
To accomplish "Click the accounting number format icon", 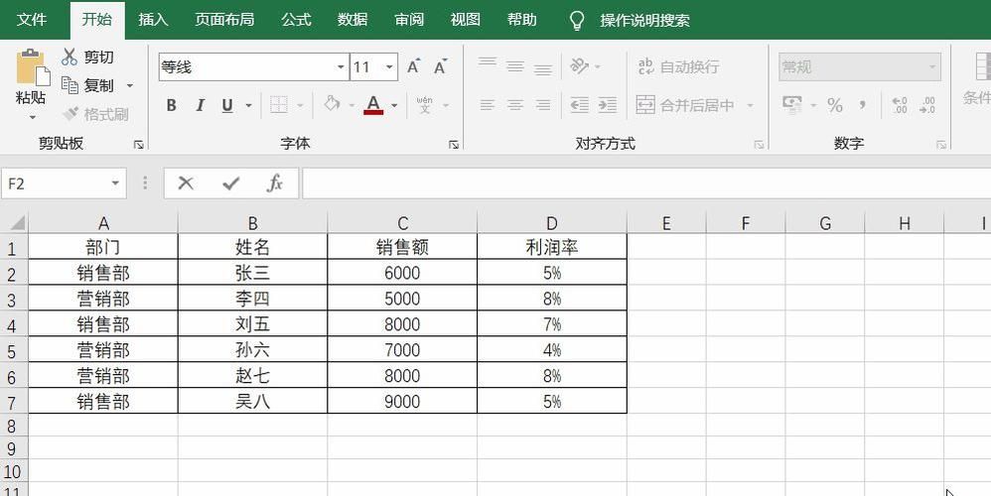I will [x=792, y=105].
